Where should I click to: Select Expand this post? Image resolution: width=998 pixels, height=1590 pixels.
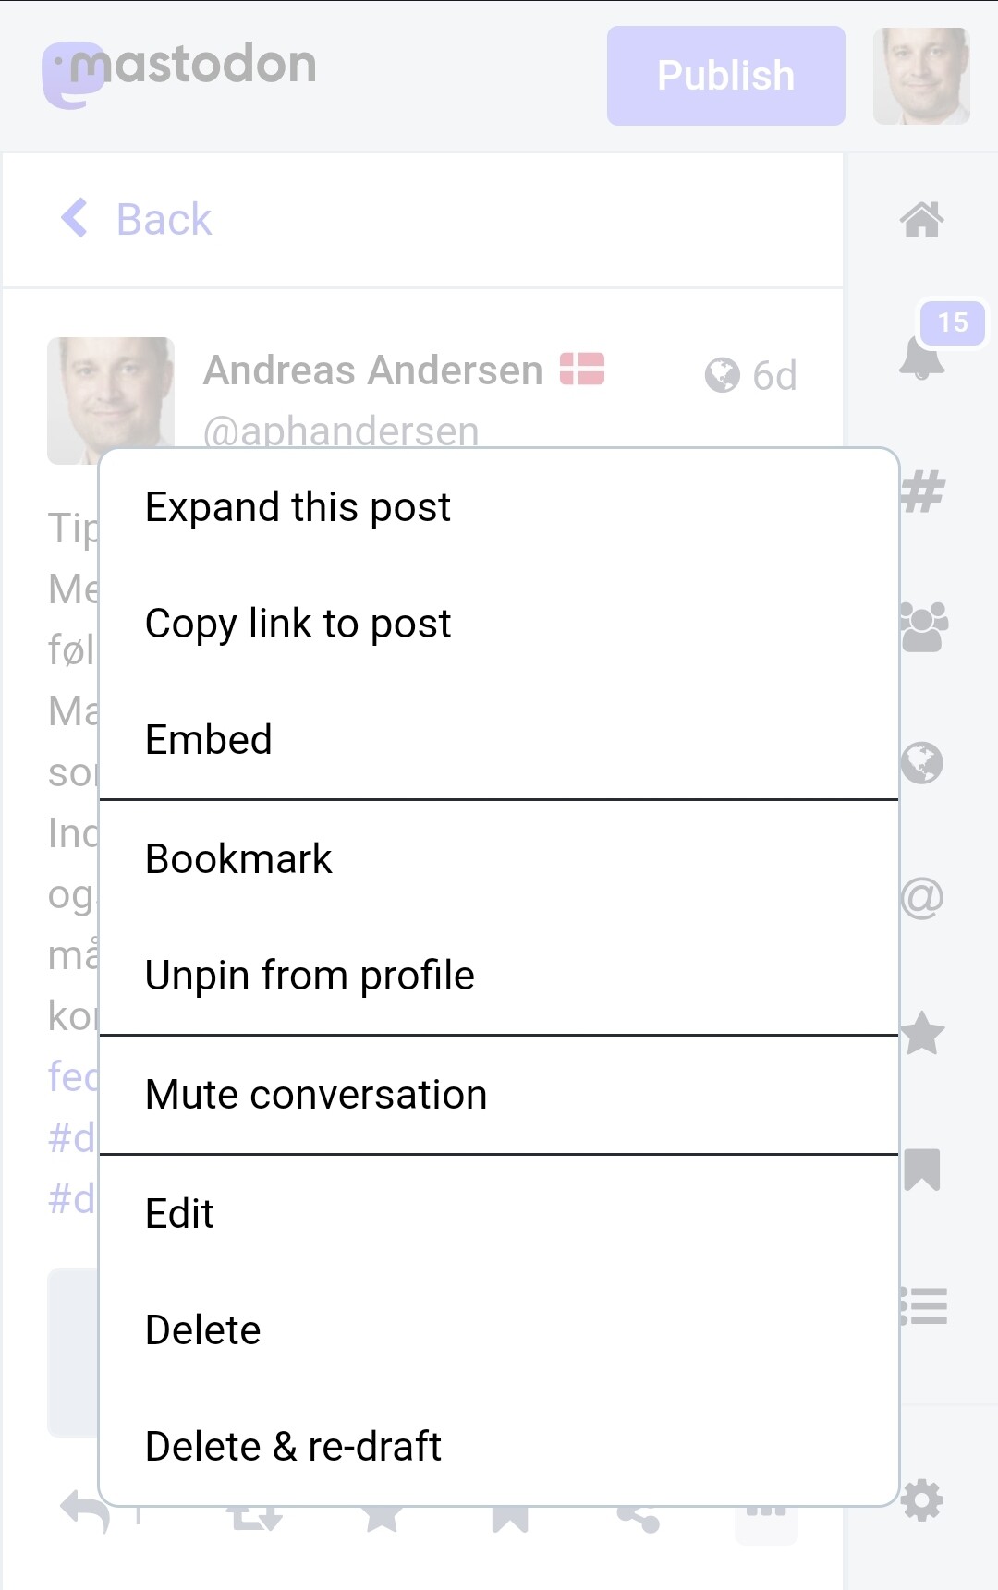tap(499, 507)
